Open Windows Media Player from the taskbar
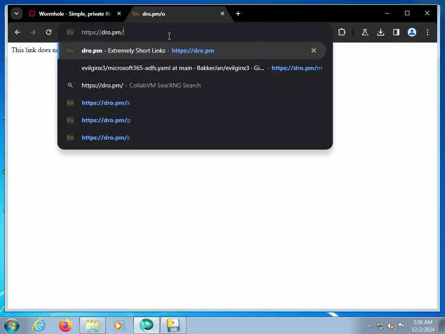 point(119,325)
